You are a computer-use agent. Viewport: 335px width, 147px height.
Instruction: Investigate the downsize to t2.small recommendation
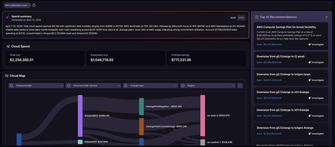tap(316, 63)
